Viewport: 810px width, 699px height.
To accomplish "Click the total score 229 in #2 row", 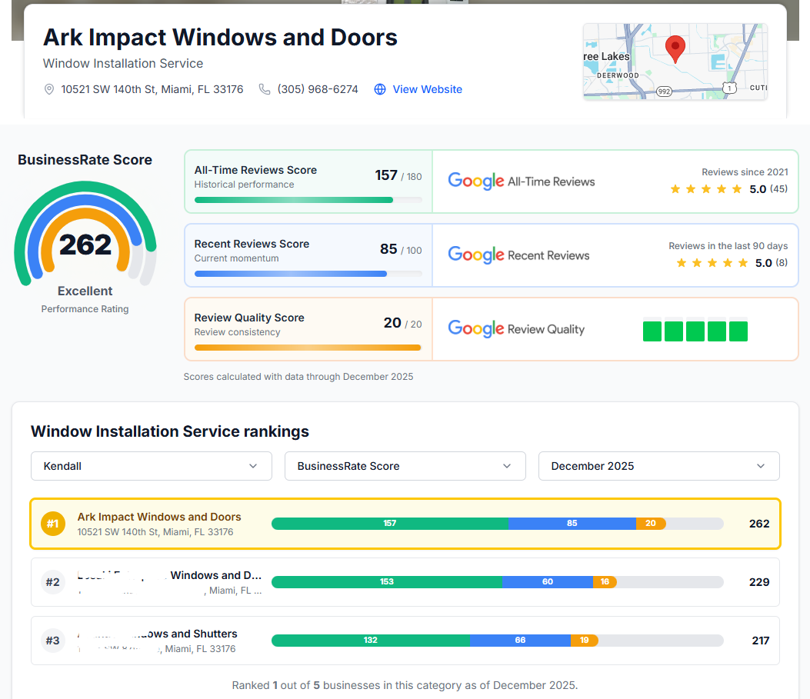I will [759, 582].
